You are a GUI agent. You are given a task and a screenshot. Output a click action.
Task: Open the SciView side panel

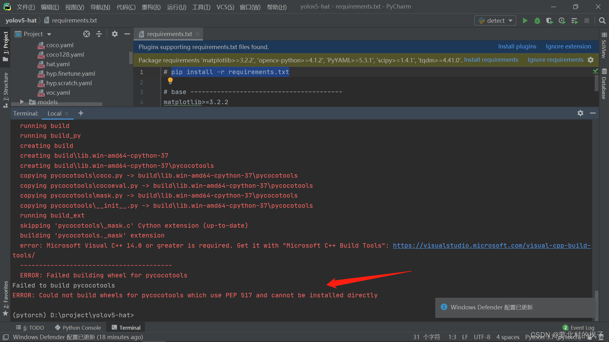(604, 45)
